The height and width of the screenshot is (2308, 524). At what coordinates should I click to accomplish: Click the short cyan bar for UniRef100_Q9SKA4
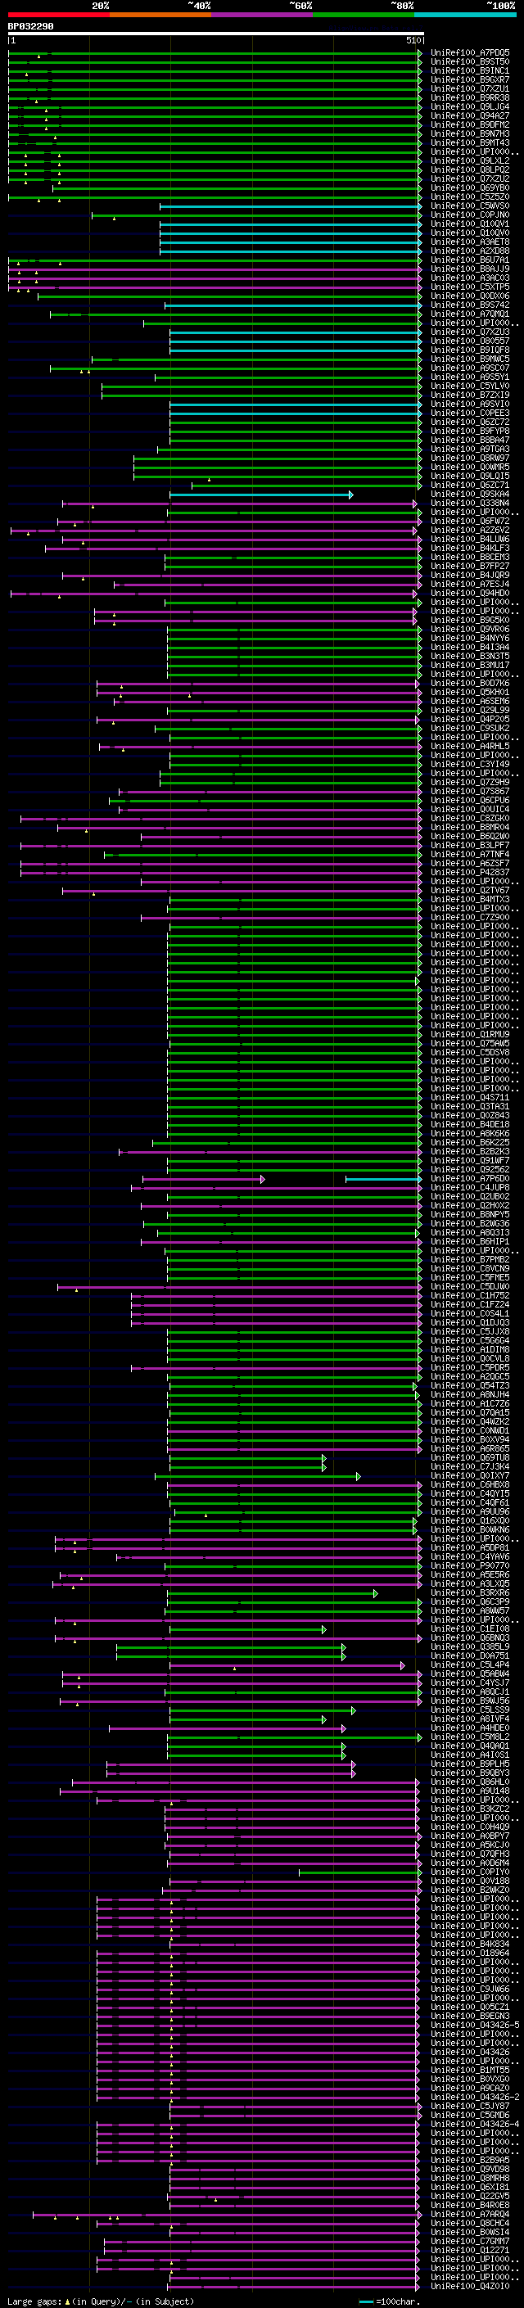pos(260,495)
